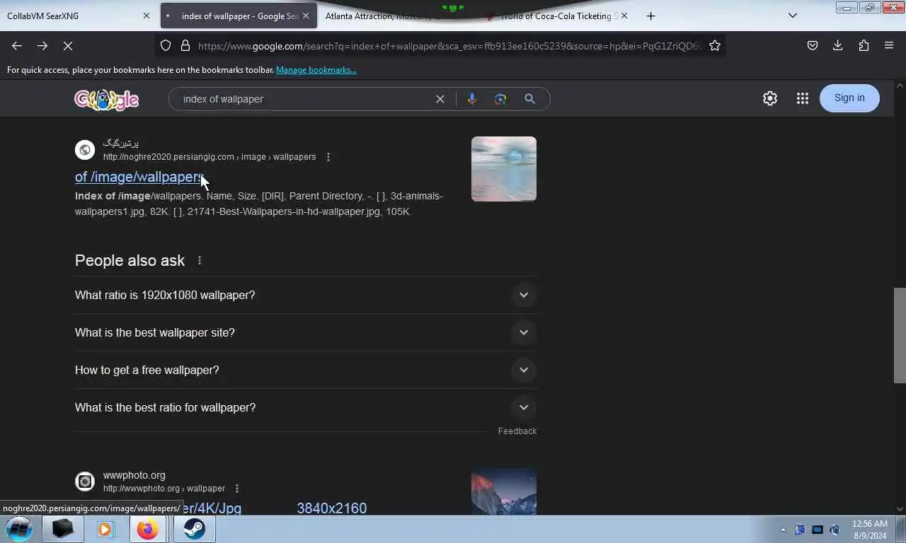The width and height of the screenshot is (906, 543).
Task: Open the media player taskbar icon
Action: coord(105,529)
